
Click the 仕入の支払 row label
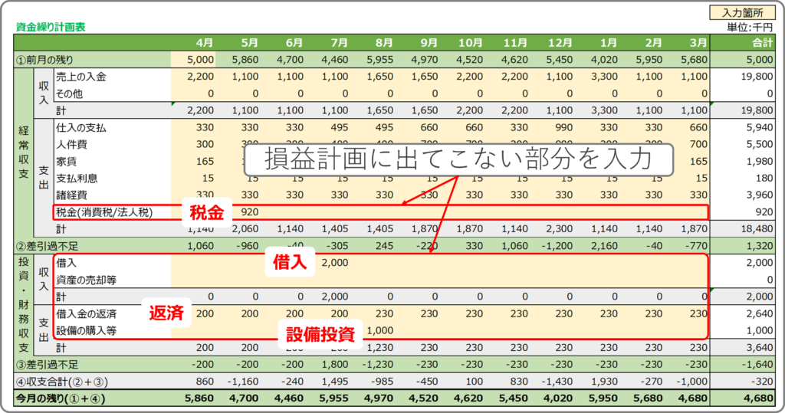pyautogui.click(x=81, y=128)
